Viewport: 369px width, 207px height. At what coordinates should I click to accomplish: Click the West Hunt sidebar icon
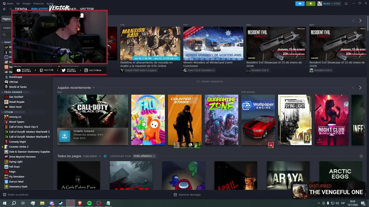[x=6, y=107]
